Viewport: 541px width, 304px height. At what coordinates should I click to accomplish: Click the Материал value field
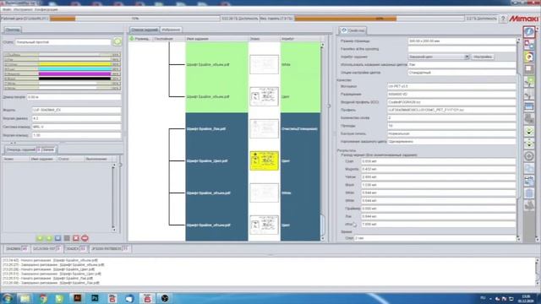pyautogui.click(x=451, y=86)
